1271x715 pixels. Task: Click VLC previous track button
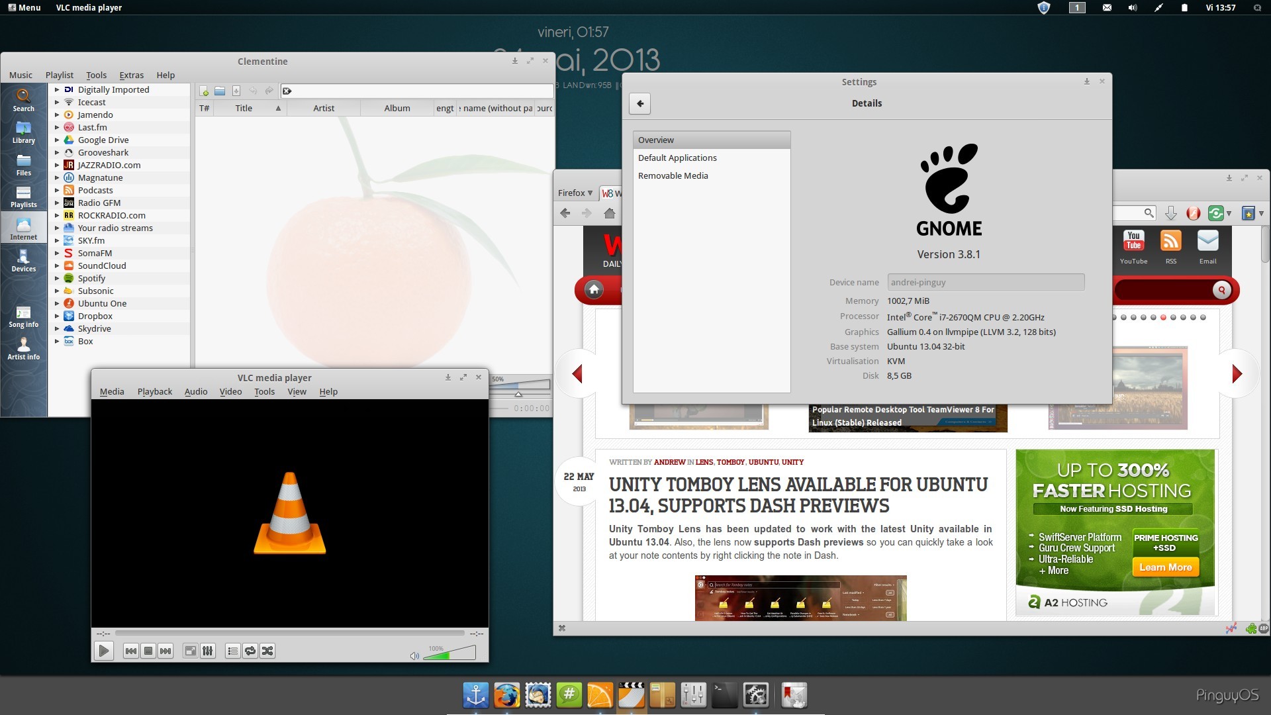[x=131, y=651]
